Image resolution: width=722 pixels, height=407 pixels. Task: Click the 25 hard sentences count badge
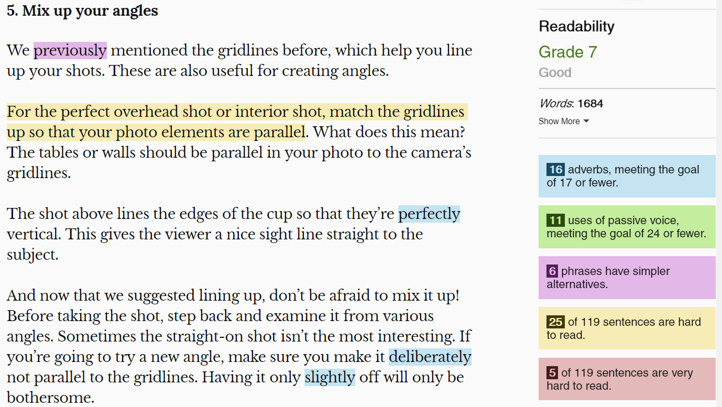coord(555,322)
